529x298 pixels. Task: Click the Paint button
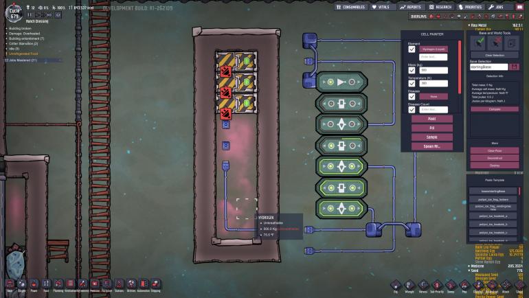(x=431, y=118)
